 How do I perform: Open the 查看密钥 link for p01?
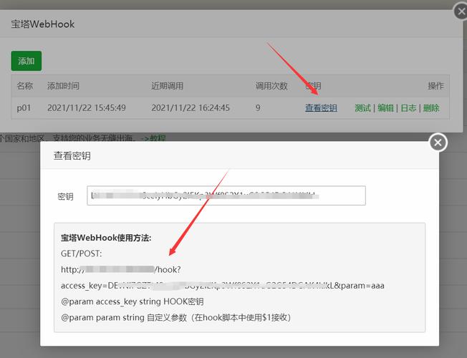tap(321, 108)
